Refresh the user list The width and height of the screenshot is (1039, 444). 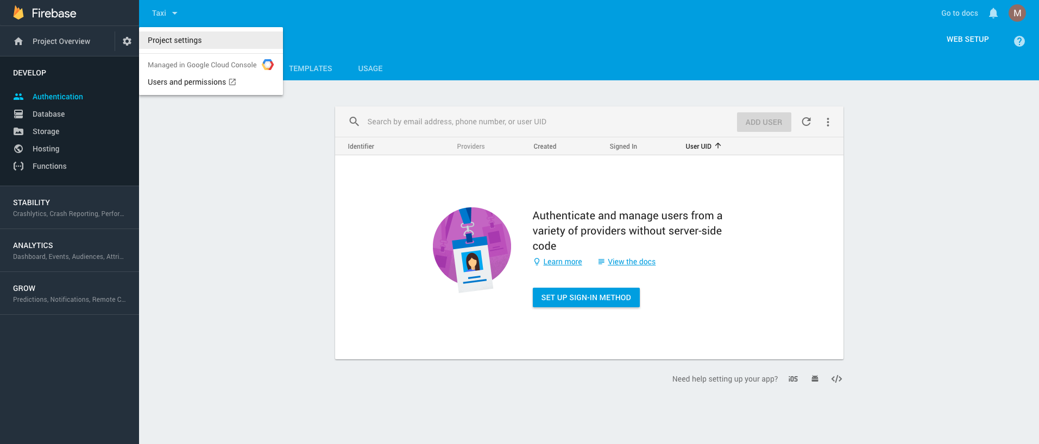tap(807, 122)
